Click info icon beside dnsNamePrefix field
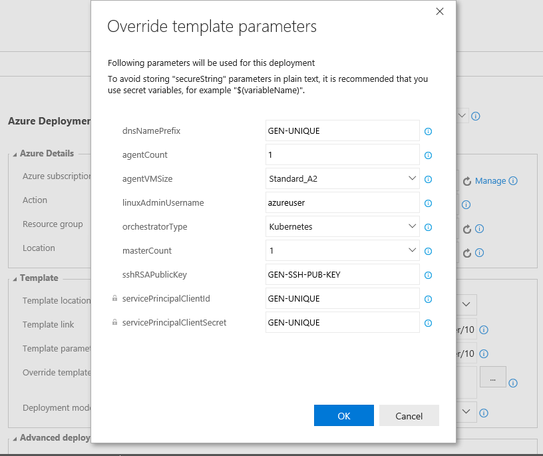This screenshot has width=543, height=456. 428,131
